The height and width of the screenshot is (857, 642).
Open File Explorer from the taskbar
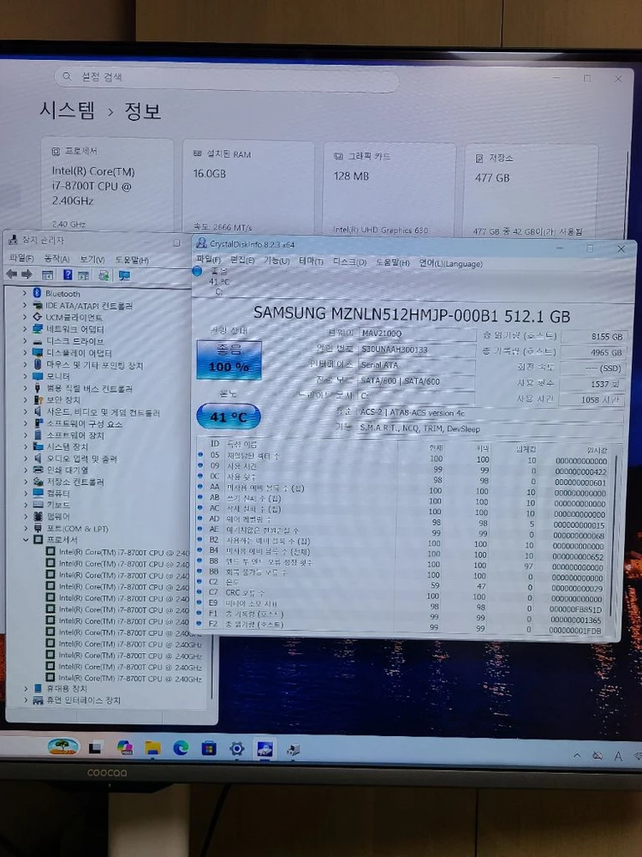[153, 747]
